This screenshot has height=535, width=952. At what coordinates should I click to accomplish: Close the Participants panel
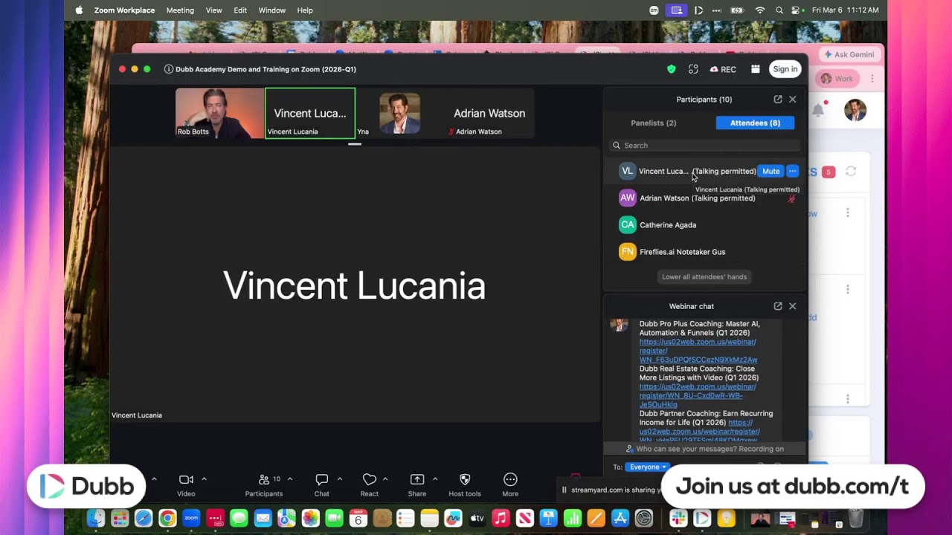tap(793, 99)
